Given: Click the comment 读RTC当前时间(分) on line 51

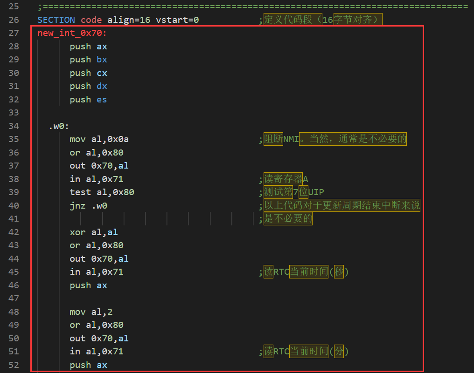Looking at the screenshot, I should 302,351.
